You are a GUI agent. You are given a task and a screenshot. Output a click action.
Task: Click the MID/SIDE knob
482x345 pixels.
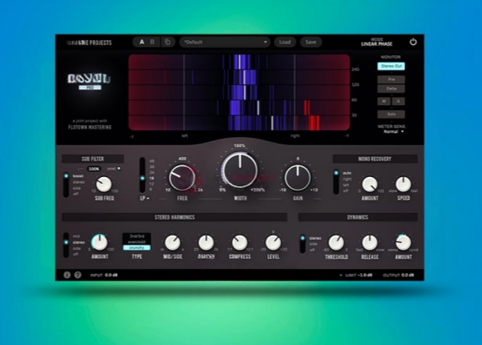point(172,242)
